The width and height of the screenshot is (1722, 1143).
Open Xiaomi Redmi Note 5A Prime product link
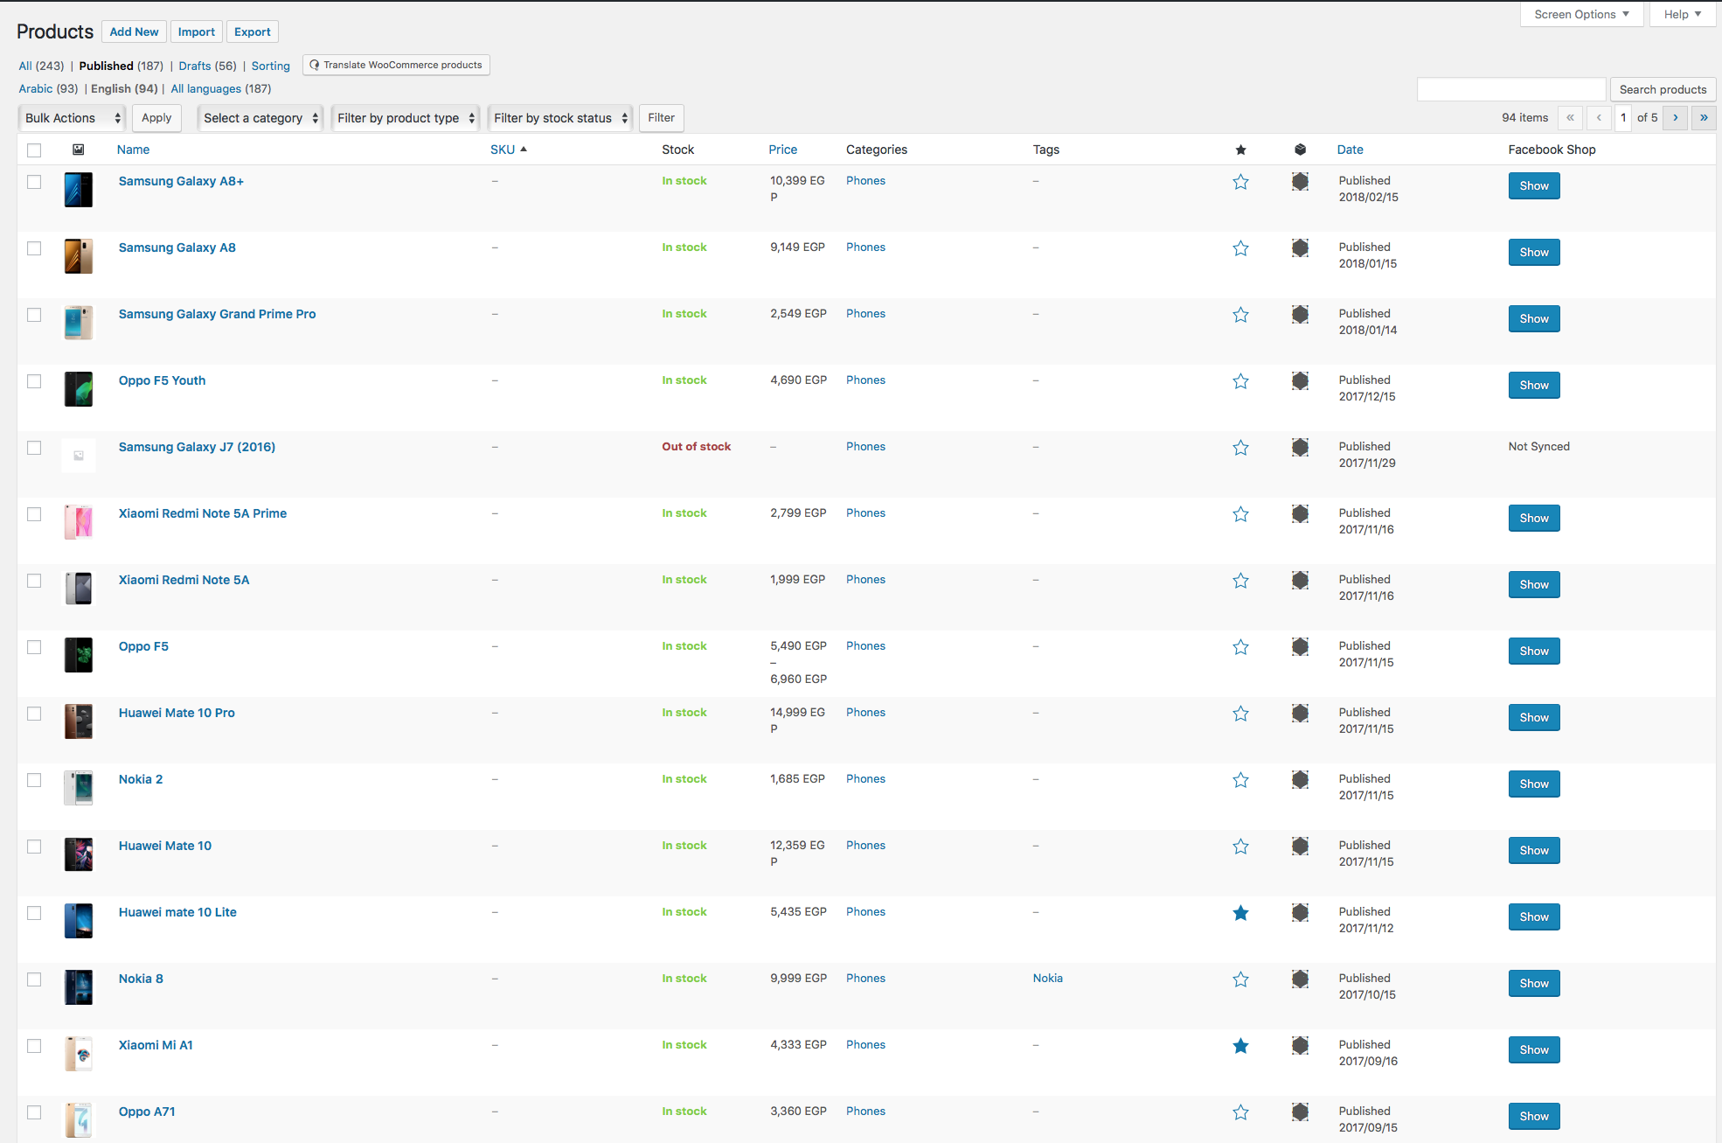coord(203,513)
